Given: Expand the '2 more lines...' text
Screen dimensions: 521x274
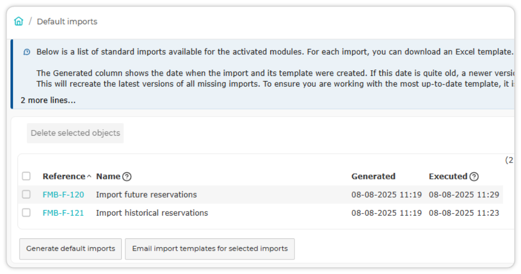Looking at the screenshot, I should (x=48, y=100).
